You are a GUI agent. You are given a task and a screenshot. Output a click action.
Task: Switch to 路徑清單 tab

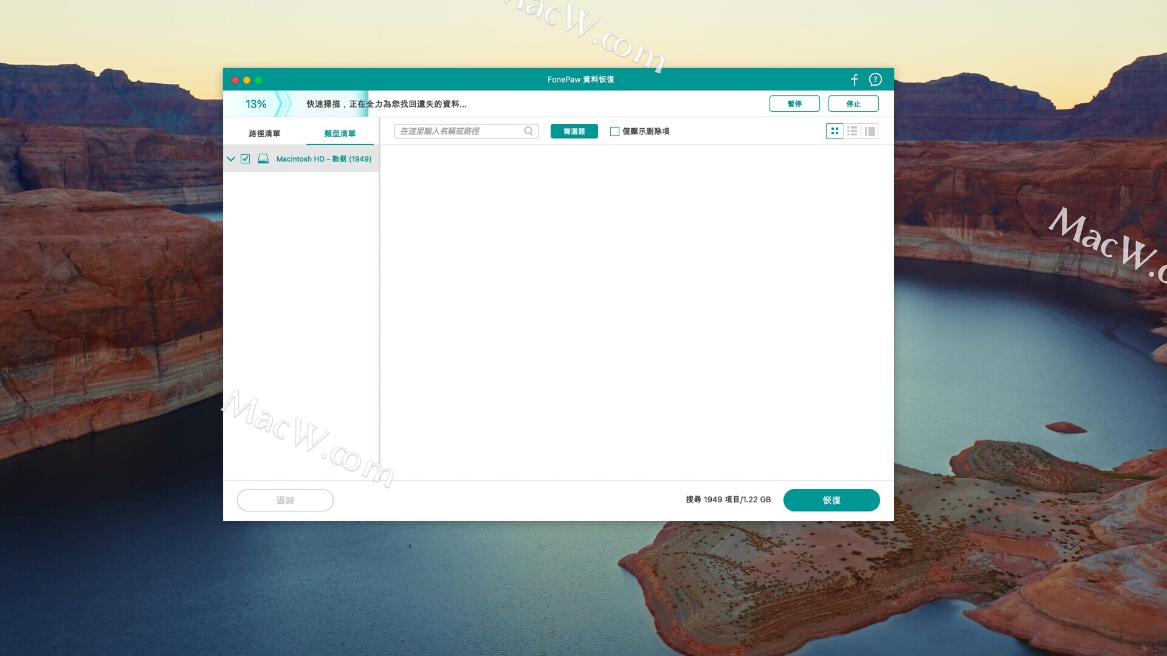264,134
